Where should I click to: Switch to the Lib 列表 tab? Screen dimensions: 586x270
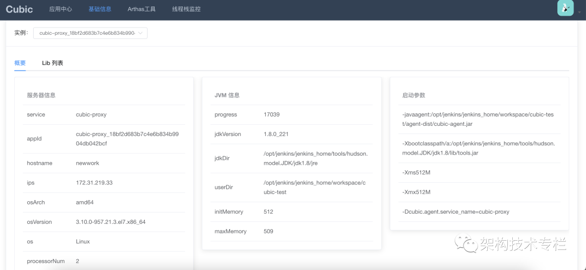click(x=52, y=63)
